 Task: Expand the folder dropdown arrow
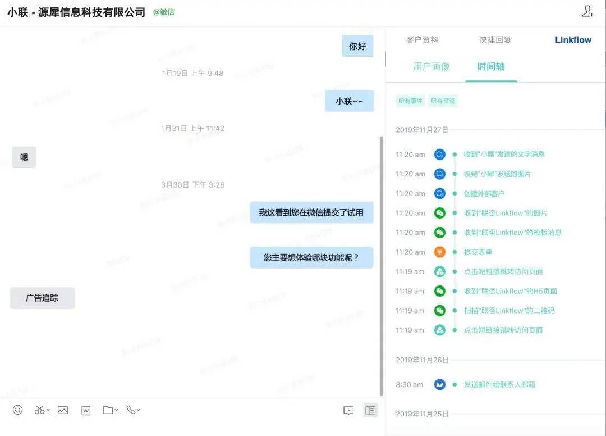pos(116,410)
